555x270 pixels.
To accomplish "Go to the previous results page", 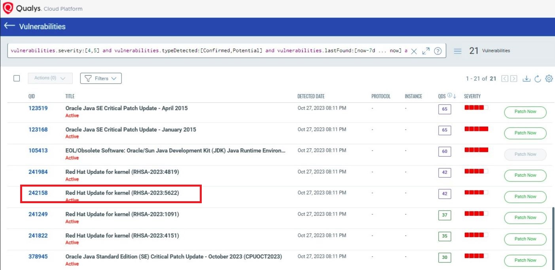I will pos(505,79).
